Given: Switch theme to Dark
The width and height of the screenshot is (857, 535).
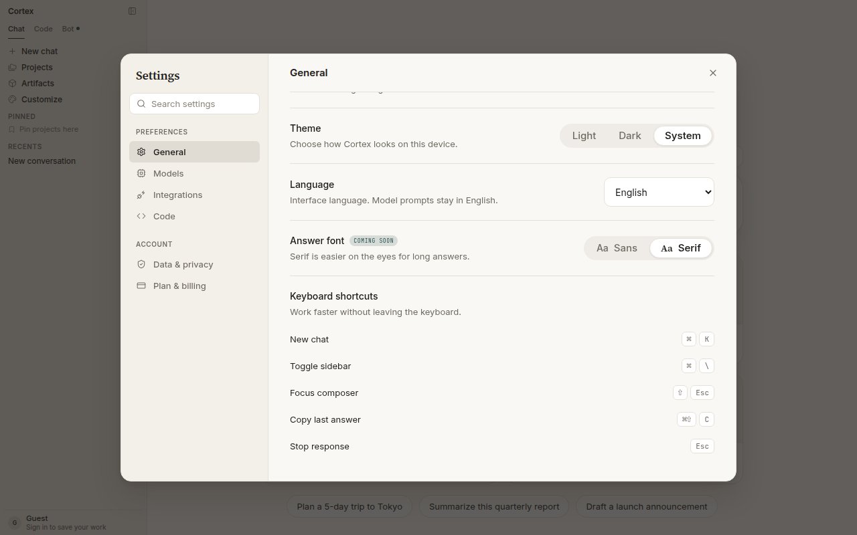Looking at the screenshot, I should 630,136.
